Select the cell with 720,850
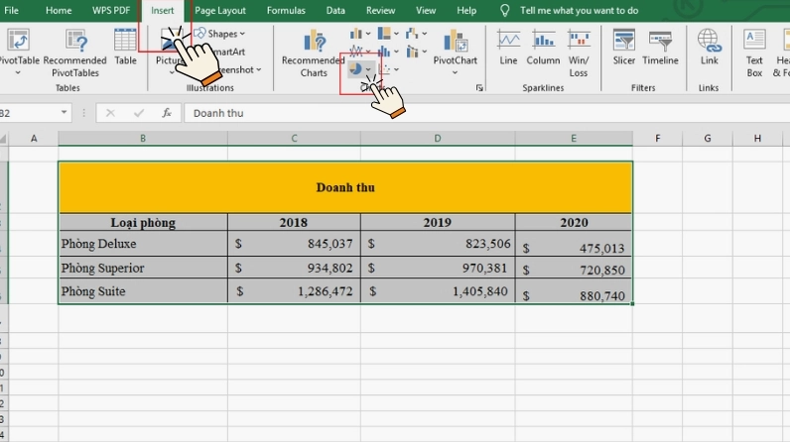This screenshot has height=442, width=790. [x=574, y=268]
